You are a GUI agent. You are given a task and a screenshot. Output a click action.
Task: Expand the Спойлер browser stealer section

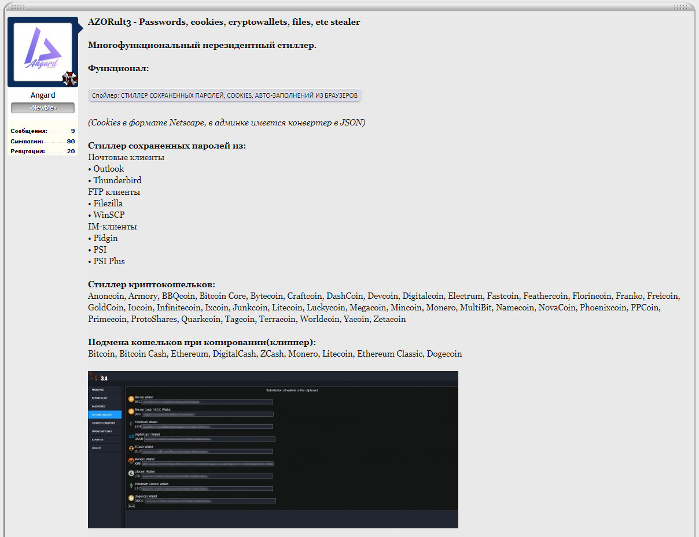click(225, 95)
